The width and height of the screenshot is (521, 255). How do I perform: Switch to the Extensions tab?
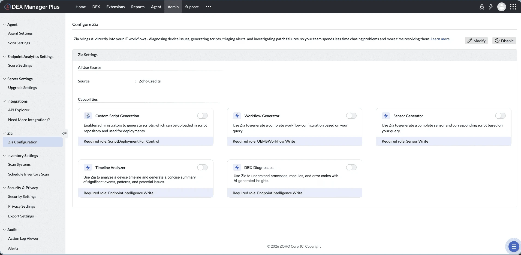(116, 7)
